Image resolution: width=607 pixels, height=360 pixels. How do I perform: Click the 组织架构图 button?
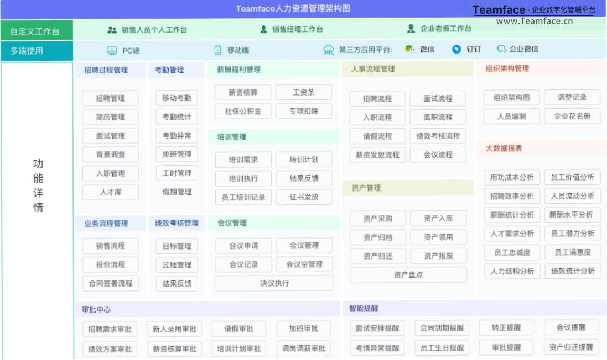coord(511,98)
